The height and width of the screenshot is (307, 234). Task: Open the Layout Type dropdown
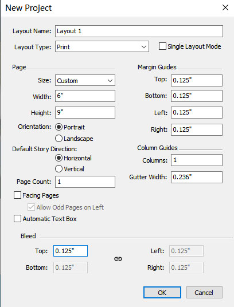click(102, 46)
